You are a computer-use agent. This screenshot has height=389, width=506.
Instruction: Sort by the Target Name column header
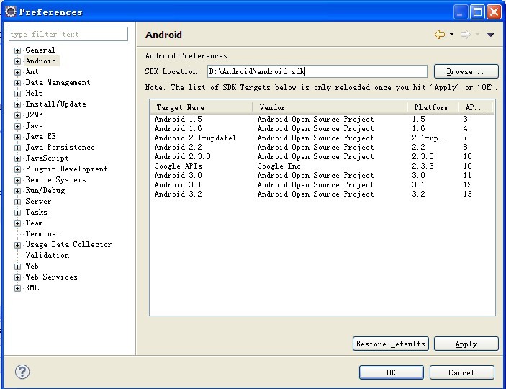point(201,107)
